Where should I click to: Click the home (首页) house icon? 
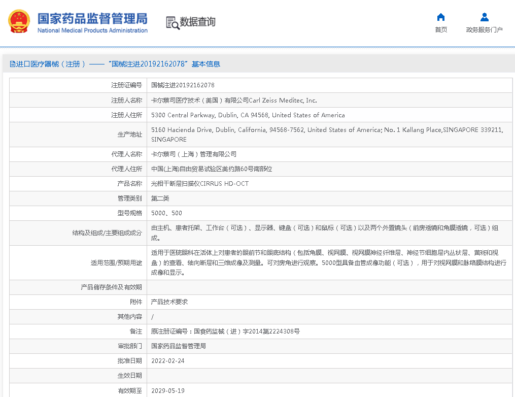[441, 17]
